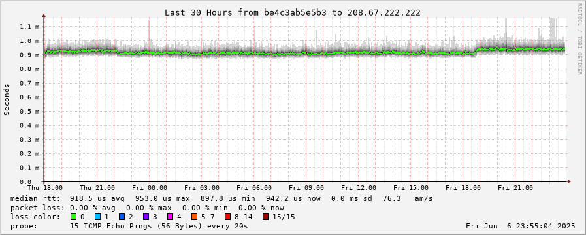
Task: Click the Fri 12:00 time axis label
Action: tap(359, 188)
